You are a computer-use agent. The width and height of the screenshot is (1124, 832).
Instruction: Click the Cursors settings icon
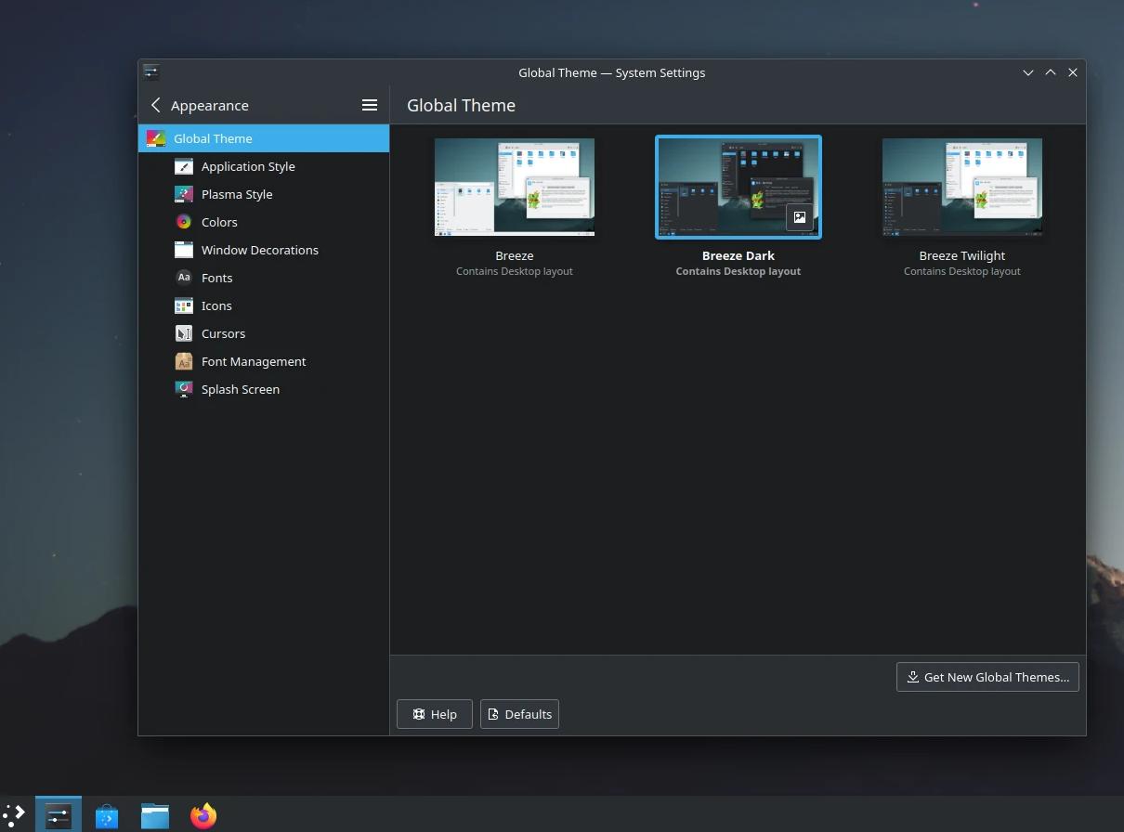[184, 333]
